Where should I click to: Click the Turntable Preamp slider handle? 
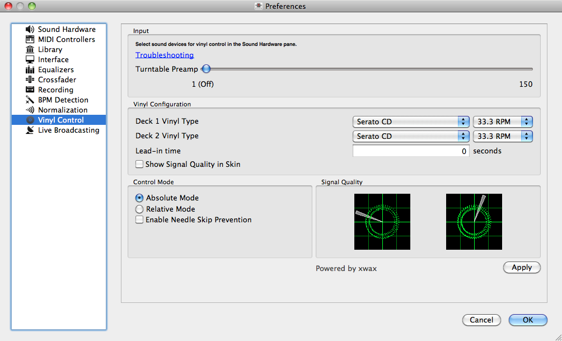(206, 69)
